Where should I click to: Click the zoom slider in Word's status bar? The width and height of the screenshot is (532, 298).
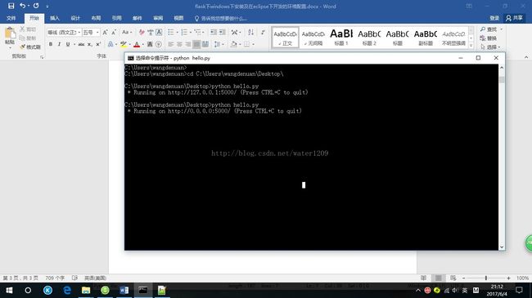(486, 278)
